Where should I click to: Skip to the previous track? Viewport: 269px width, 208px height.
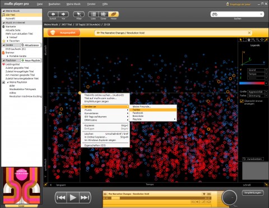tap(61, 197)
